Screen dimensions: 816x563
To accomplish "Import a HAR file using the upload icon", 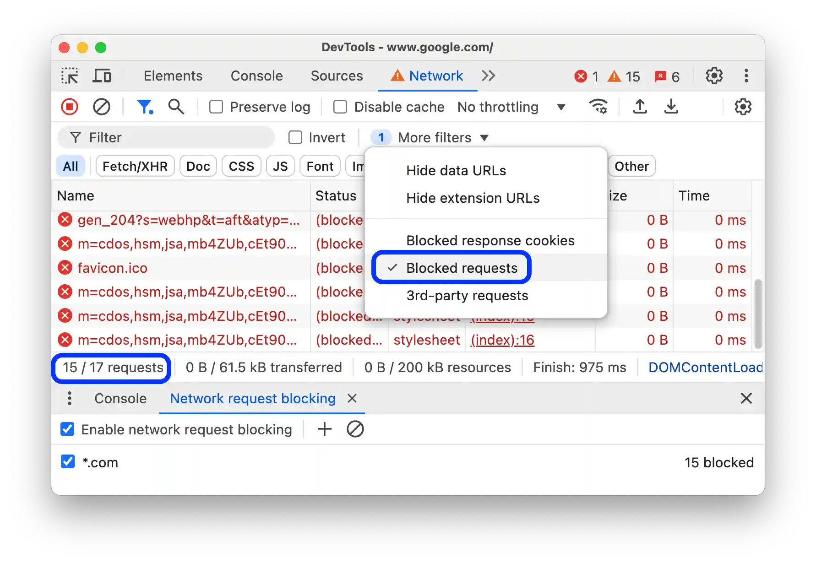I will click(x=639, y=107).
